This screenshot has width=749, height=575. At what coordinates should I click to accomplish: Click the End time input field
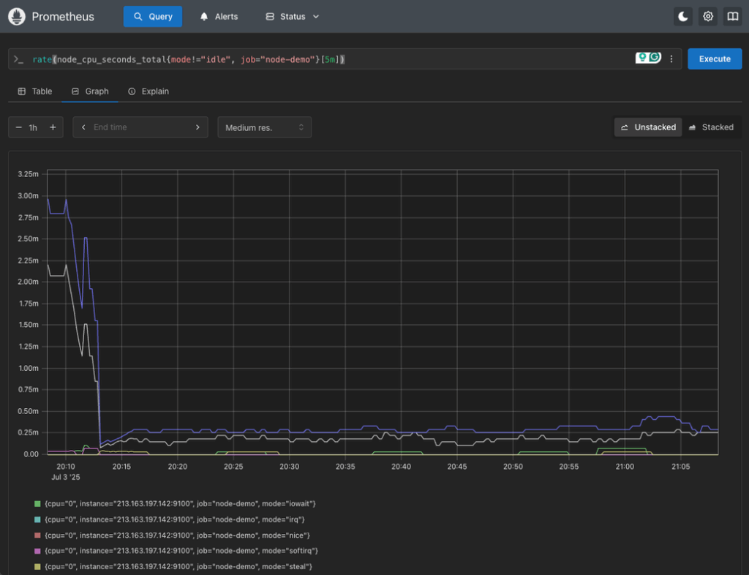click(140, 127)
